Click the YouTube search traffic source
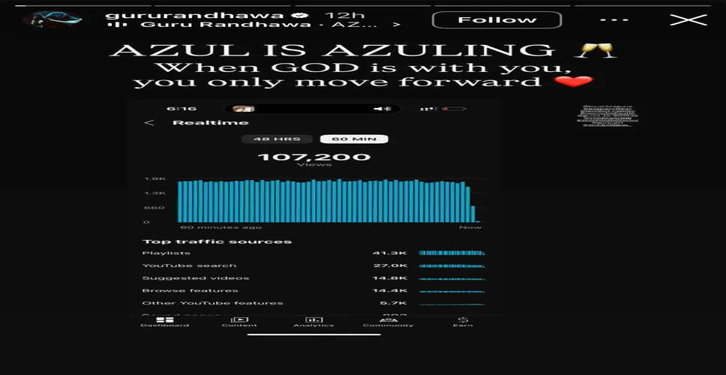Screen dimensions: 726x375 click(313, 265)
